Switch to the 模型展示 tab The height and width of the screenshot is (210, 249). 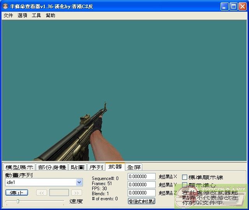click(x=19, y=167)
